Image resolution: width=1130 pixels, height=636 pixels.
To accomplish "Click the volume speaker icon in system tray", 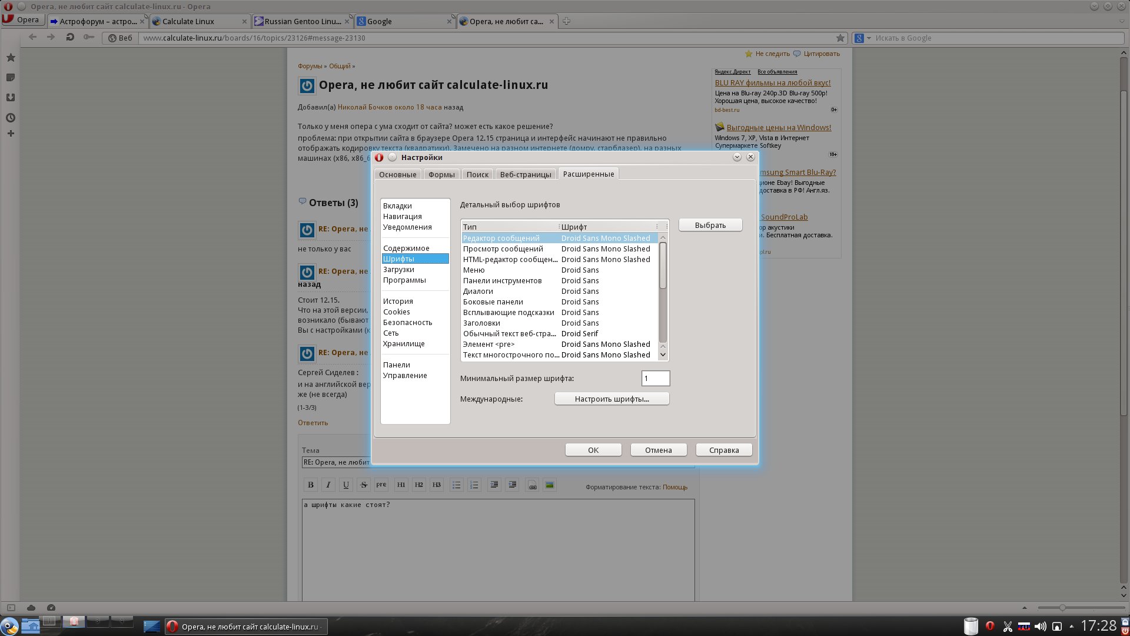I will (x=1041, y=626).
